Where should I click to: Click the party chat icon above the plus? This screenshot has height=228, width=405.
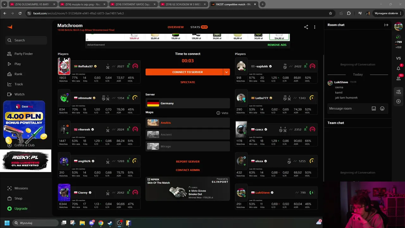point(398,92)
